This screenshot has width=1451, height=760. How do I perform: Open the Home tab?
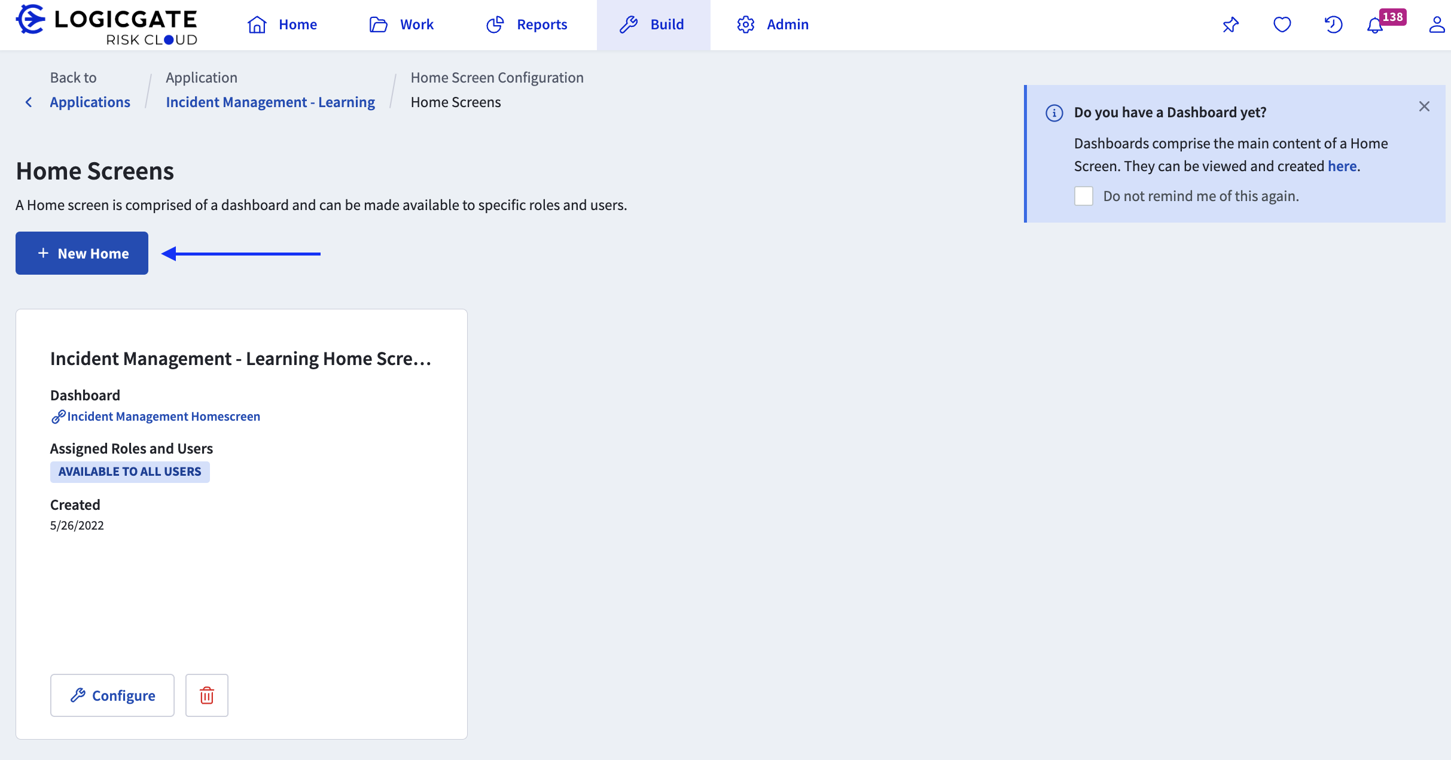(x=282, y=25)
